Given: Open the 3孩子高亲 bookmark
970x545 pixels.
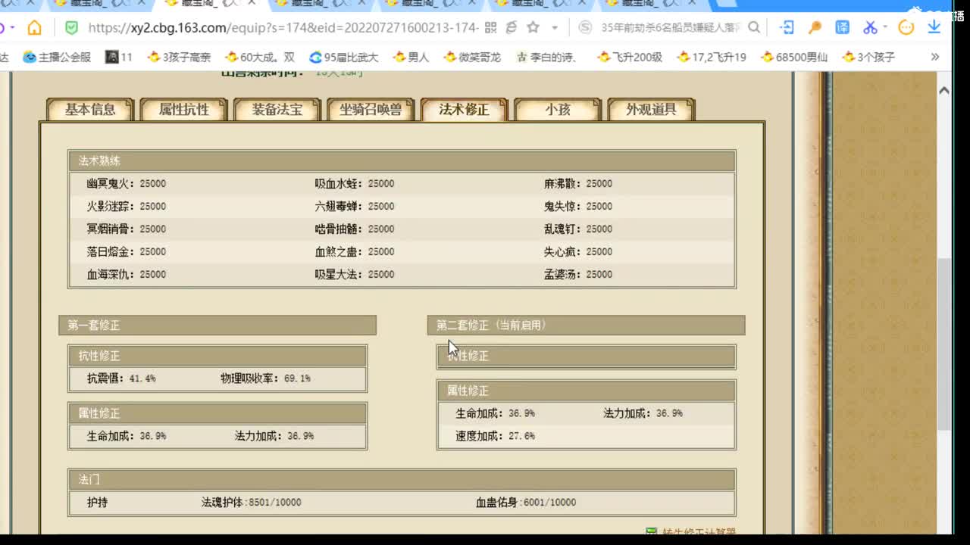Looking at the screenshot, I should [180, 57].
